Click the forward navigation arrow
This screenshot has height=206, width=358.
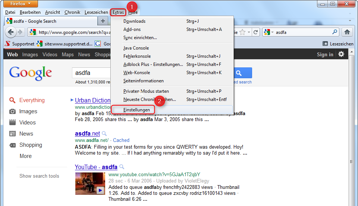click(x=20, y=32)
